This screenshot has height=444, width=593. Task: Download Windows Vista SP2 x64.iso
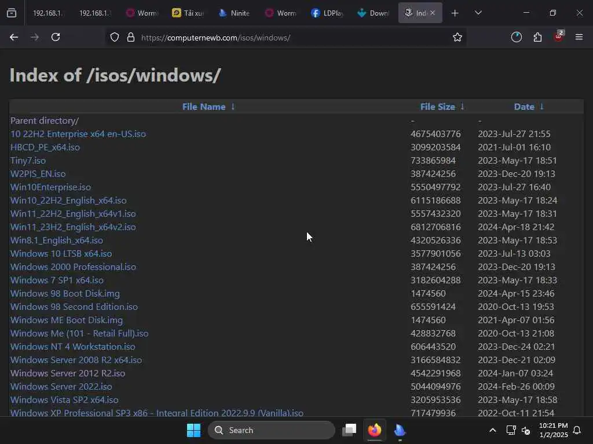click(x=64, y=400)
